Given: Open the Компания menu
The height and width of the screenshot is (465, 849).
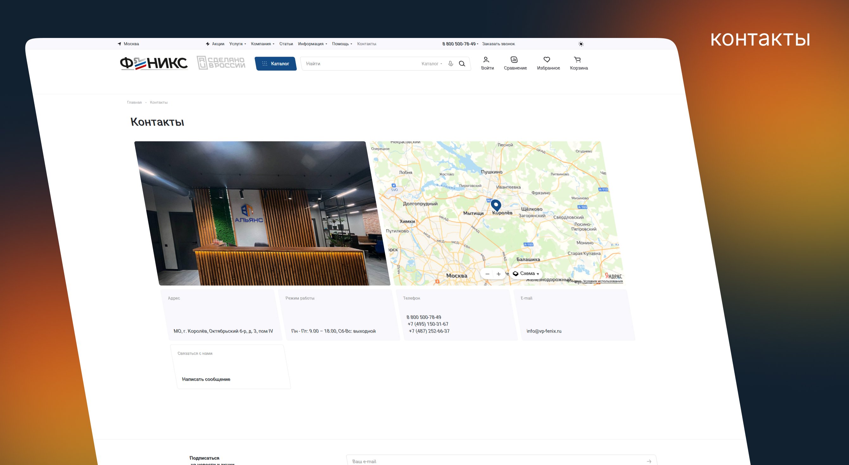Looking at the screenshot, I should [x=262, y=44].
